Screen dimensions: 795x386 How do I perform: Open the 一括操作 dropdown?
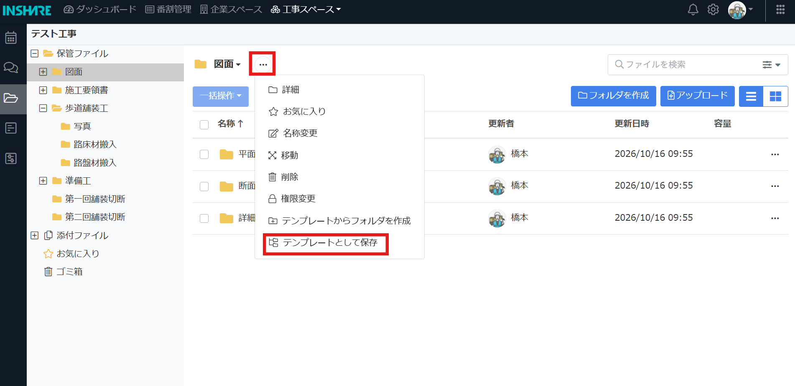coord(221,96)
